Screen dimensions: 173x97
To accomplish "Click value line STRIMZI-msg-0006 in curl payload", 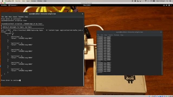I will 22,71.
